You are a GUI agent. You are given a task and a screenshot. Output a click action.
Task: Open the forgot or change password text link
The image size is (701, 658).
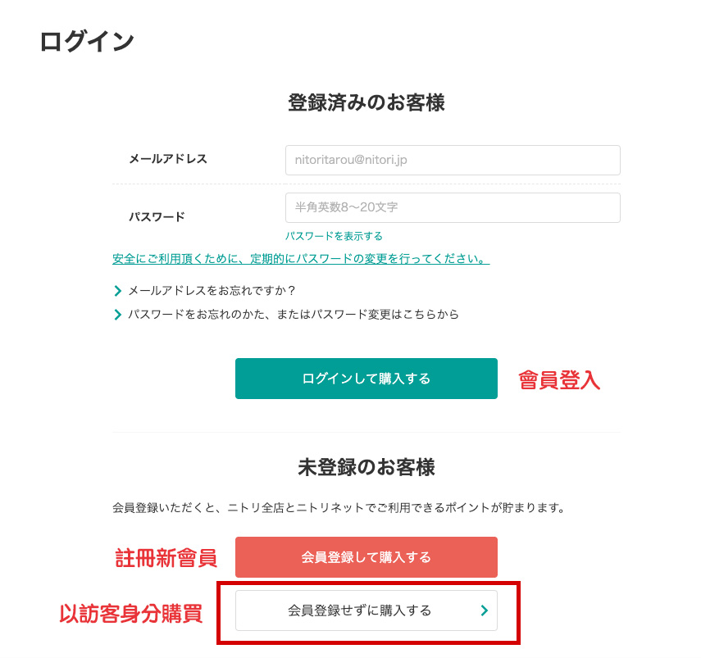pos(293,314)
